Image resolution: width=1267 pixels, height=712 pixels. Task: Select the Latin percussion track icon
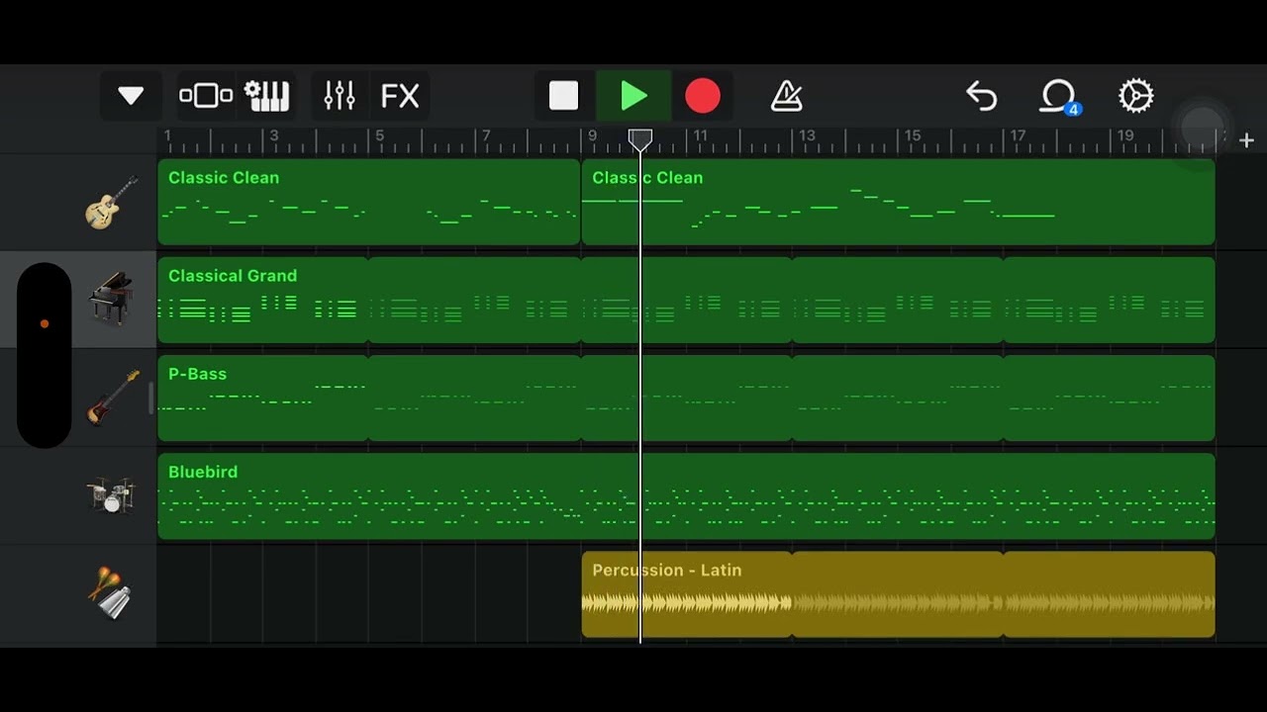[109, 594]
